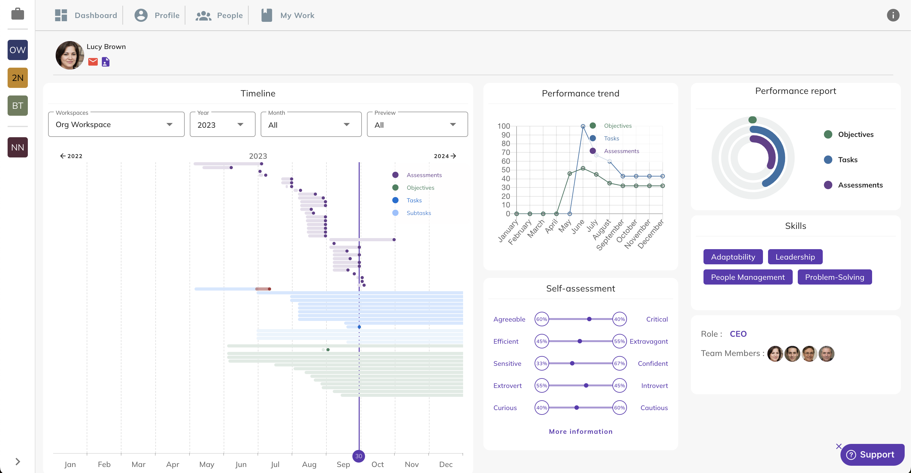This screenshot has width=911, height=473.
Task: Open the Year 2023 dropdown
Action: point(222,125)
